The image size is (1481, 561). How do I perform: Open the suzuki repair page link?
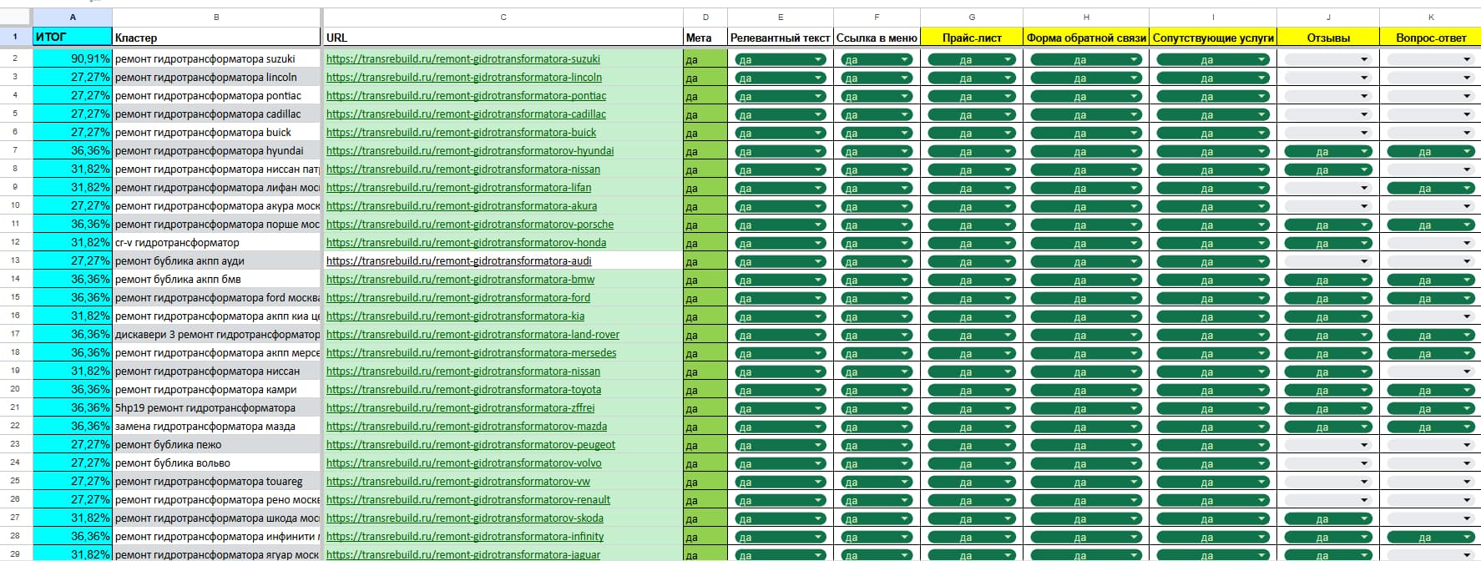[x=462, y=59]
